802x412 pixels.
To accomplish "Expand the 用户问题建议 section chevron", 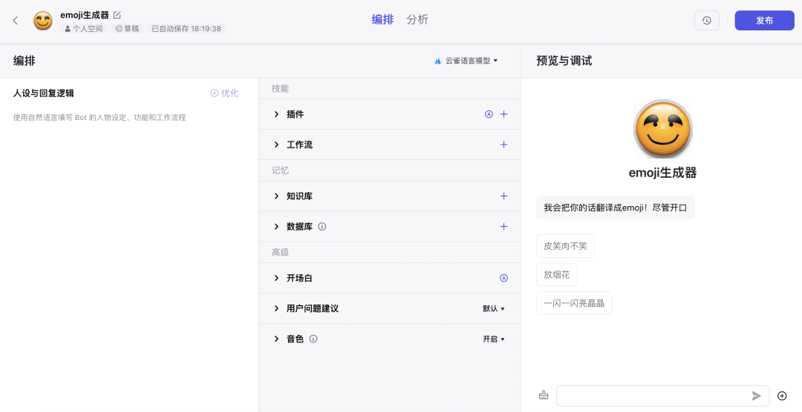I will 276,309.
